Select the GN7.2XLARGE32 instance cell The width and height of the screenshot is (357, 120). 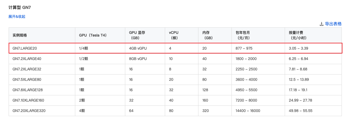click(27, 69)
